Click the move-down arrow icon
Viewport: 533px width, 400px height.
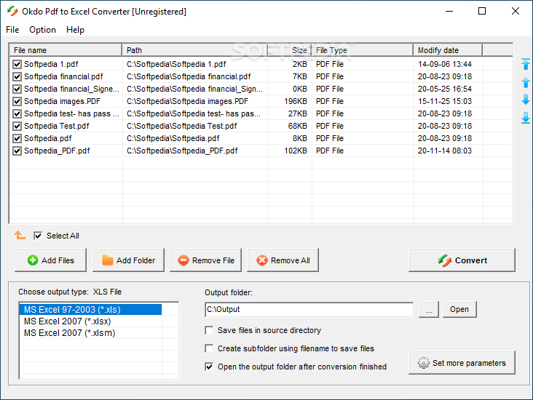point(526,100)
